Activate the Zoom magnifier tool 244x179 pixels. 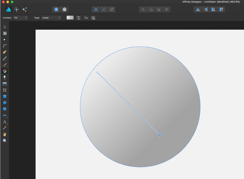5,141
